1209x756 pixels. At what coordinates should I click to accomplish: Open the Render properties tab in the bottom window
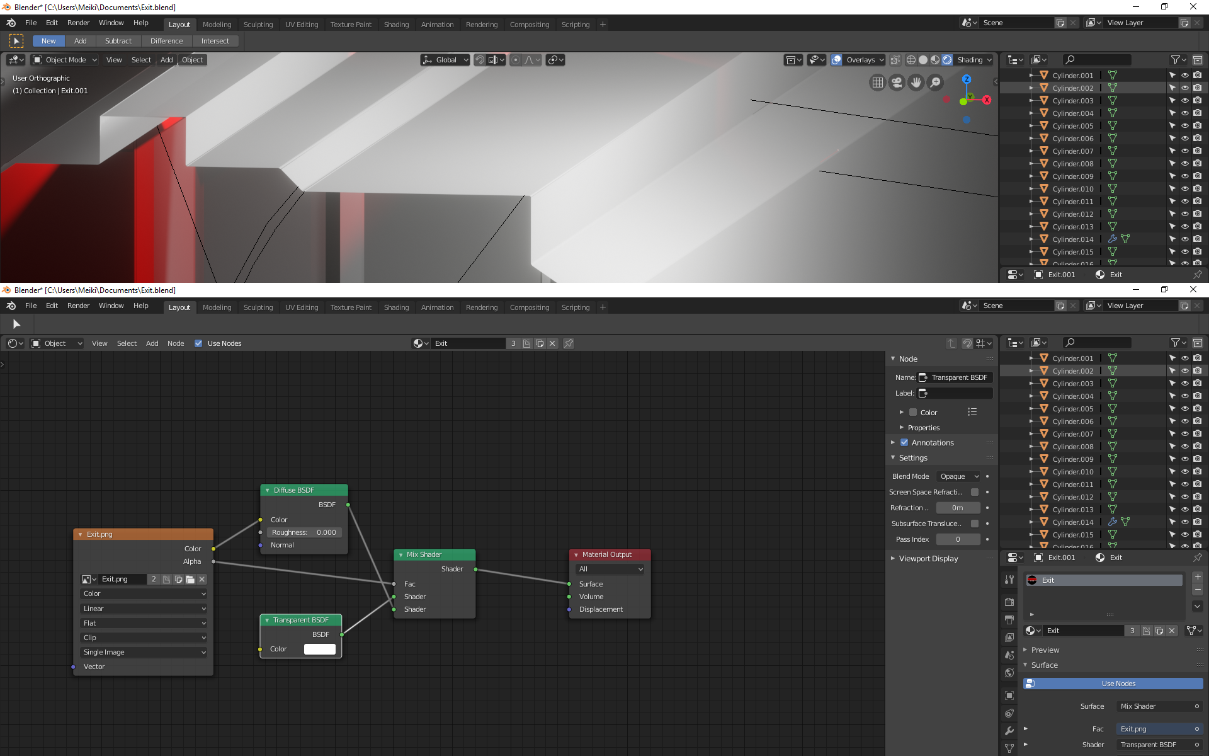click(1009, 602)
